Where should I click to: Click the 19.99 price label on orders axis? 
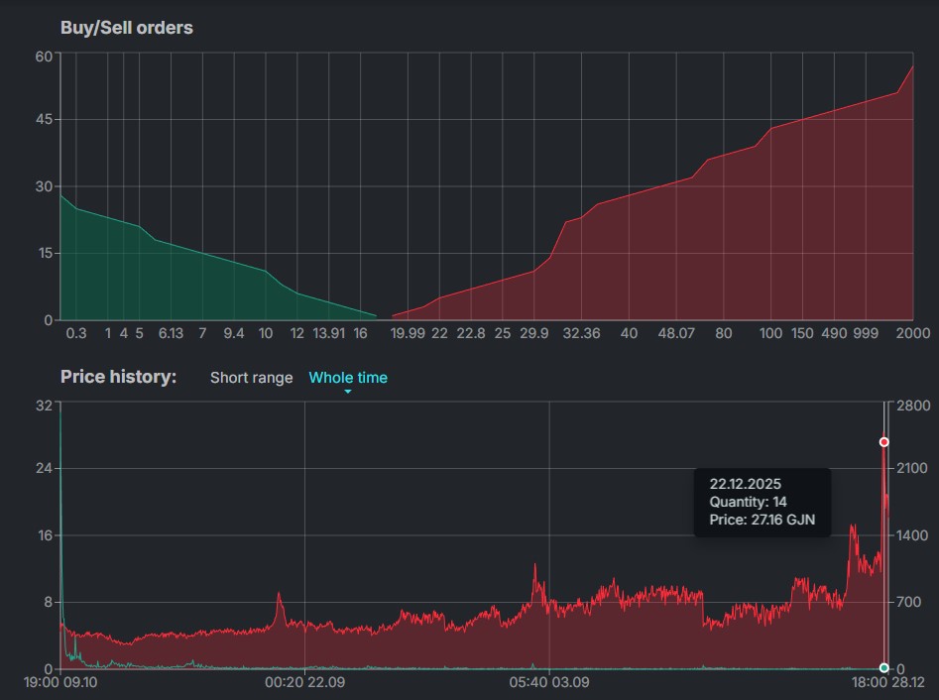coord(408,333)
